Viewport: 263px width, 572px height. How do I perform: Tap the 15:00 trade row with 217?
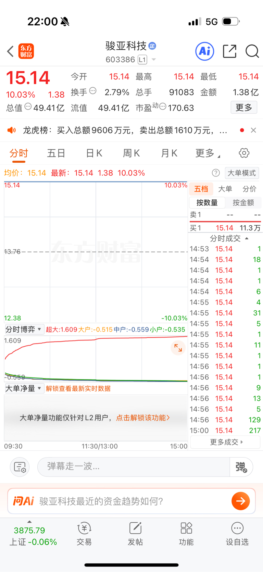tap(225, 431)
